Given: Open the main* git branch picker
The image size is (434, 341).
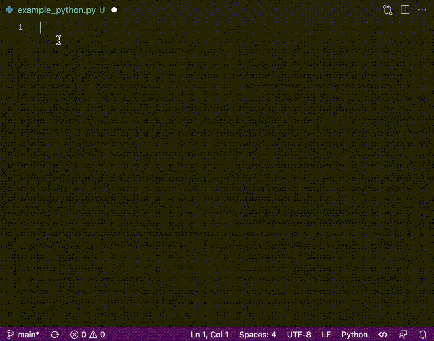Looking at the screenshot, I should (x=24, y=335).
